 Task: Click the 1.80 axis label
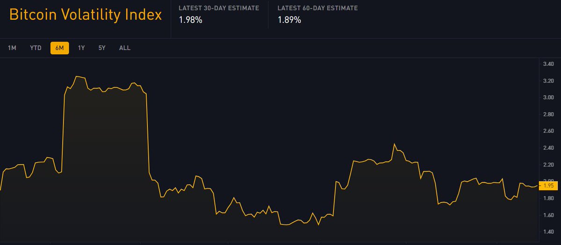point(548,198)
